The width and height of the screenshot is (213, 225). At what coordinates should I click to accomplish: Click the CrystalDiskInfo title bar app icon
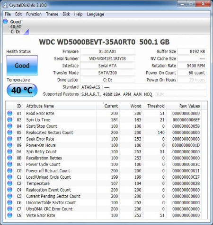pos(5,5)
